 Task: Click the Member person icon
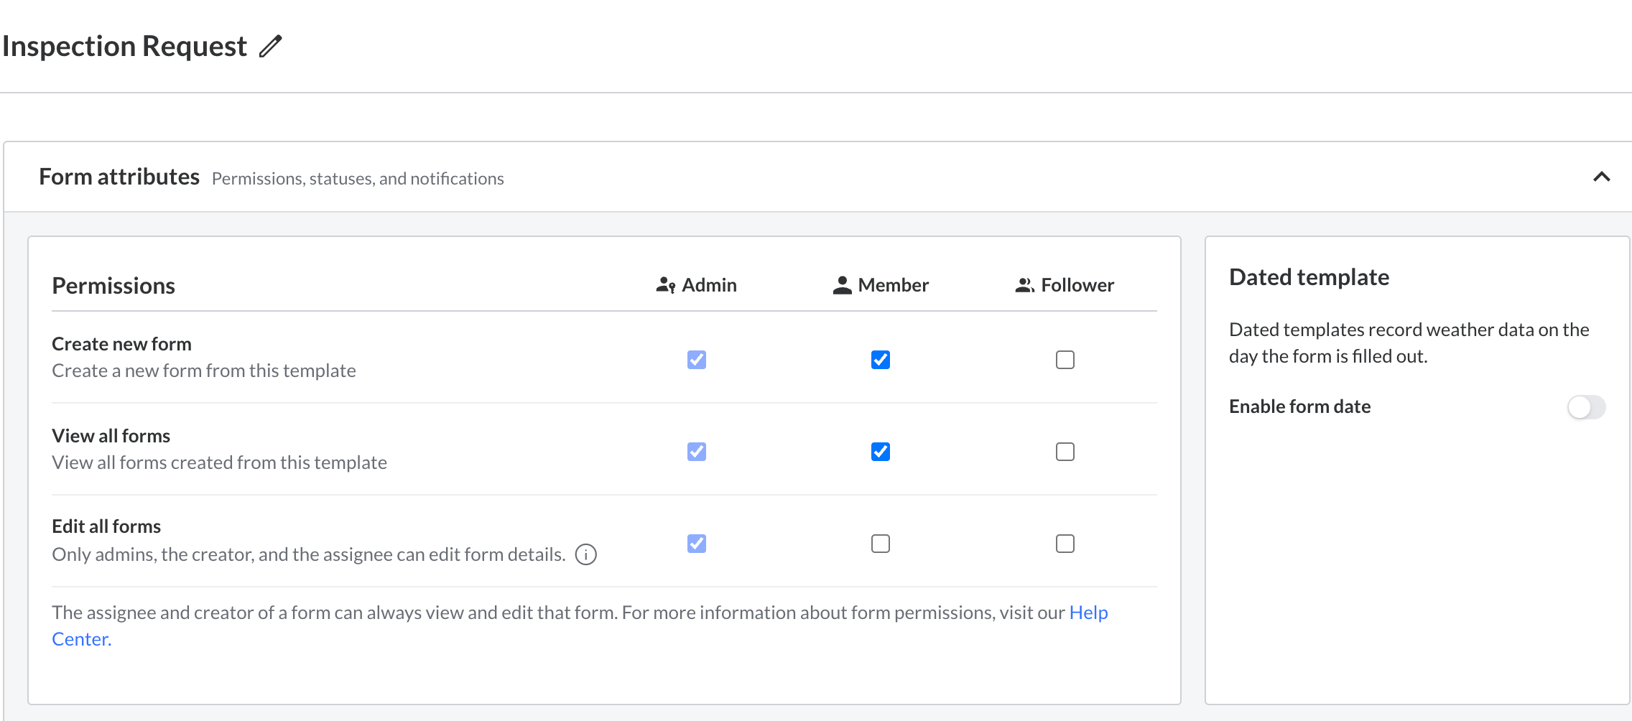pyautogui.click(x=842, y=285)
